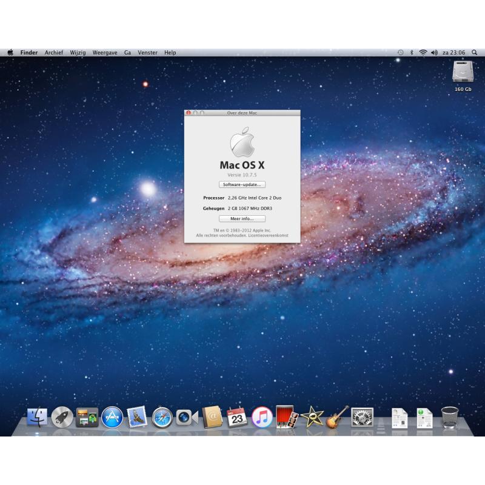Image resolution: width=485 pixels, height=485 pixels.
Task: Open the Wi-Fi status menu
Action: (x=423, y=53)
